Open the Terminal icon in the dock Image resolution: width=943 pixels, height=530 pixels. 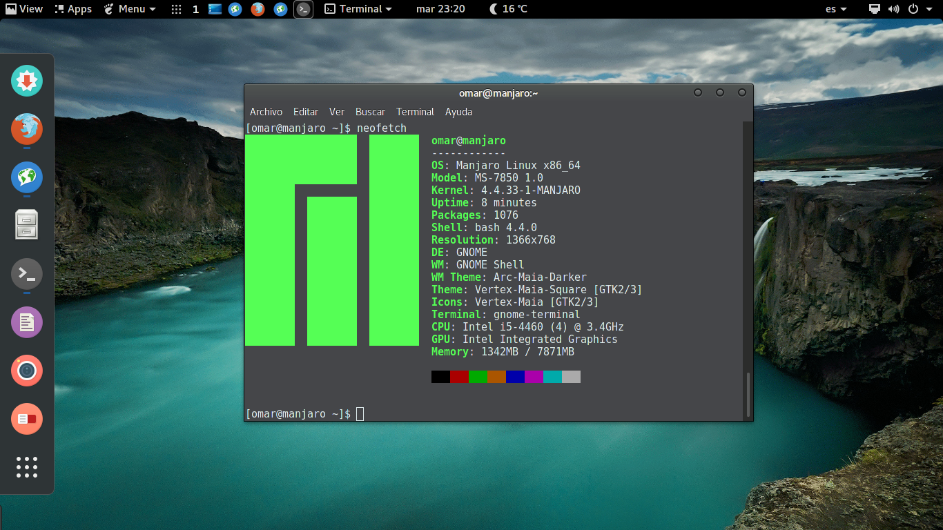click(27, 274)
